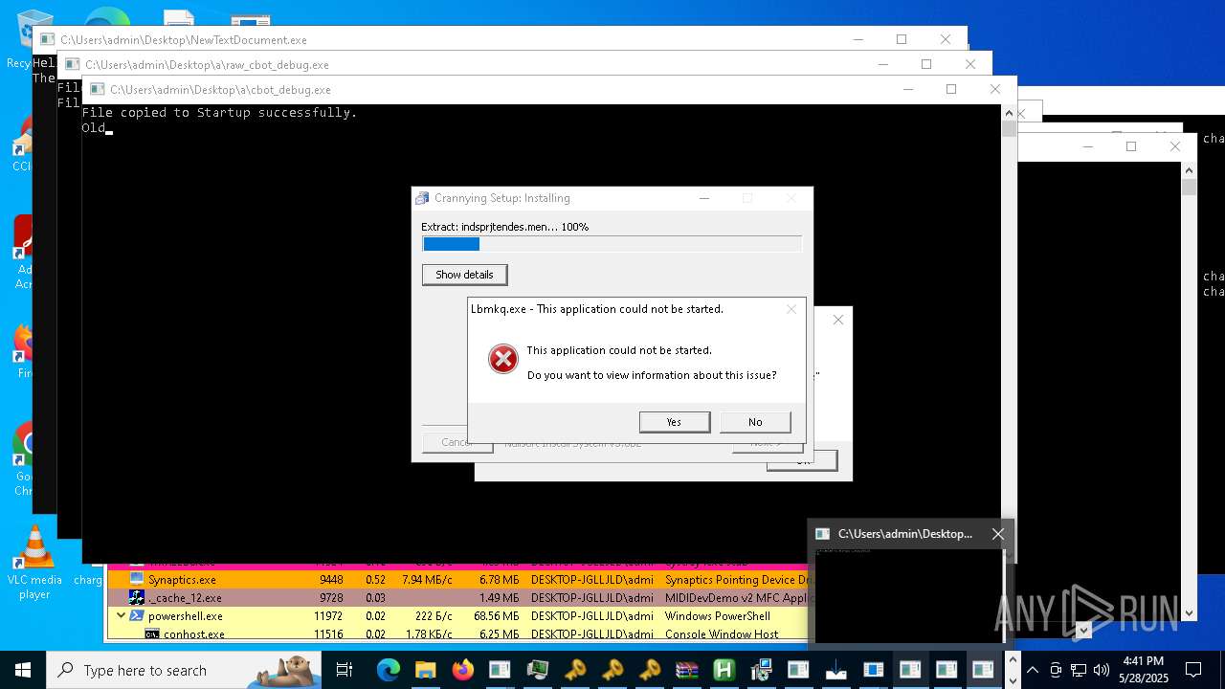
Task: Launch Microsoft Edge from the taskbar
Action: 388,670
